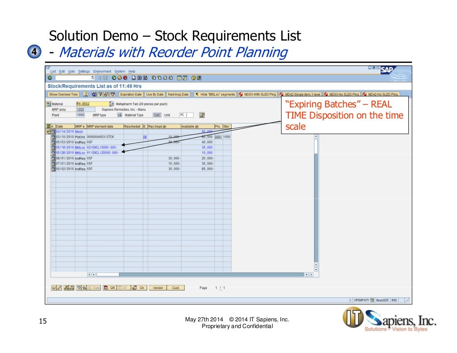Click the MRP element data column header
Image resolution: width=457 pixels, height=353 pixels.
coord(105,126)
